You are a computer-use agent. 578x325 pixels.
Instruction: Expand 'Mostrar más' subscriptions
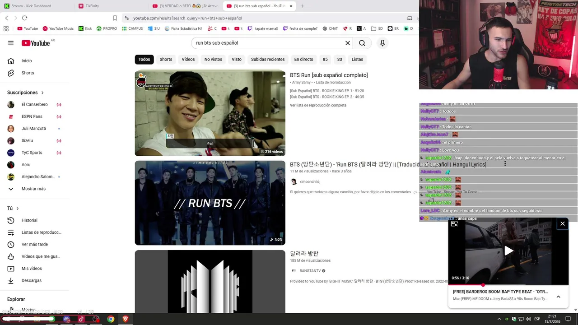point(34,189)
